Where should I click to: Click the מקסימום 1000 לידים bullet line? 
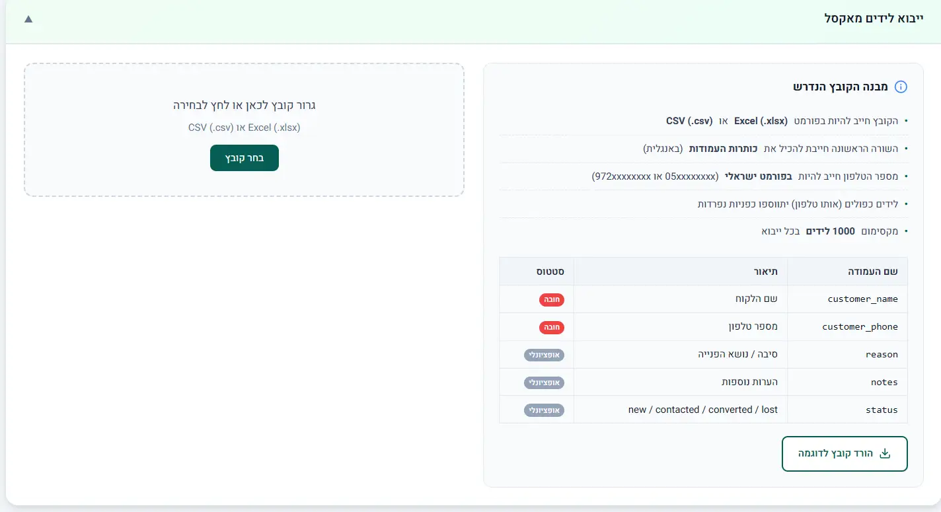pos(831,231)
